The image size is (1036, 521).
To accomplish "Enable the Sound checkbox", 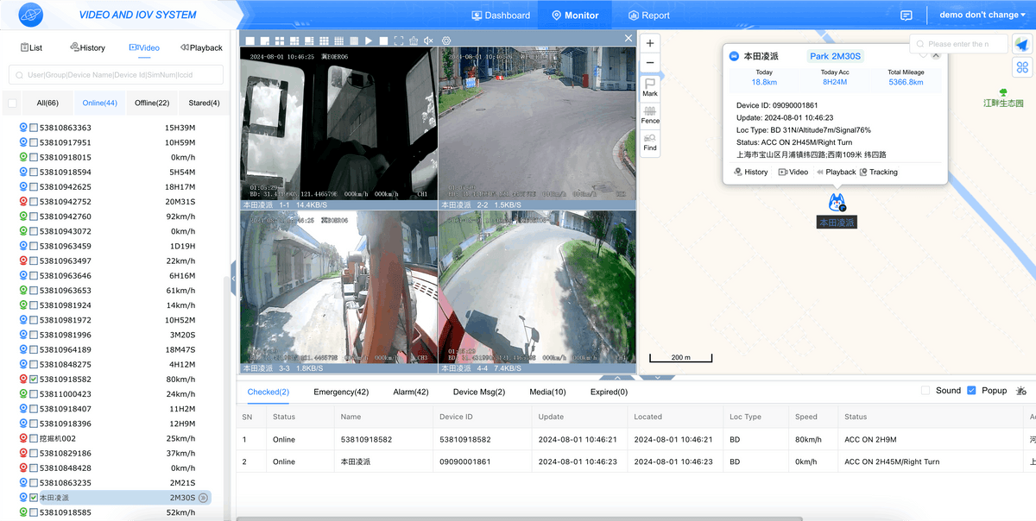I will click(x=925, y=391).
